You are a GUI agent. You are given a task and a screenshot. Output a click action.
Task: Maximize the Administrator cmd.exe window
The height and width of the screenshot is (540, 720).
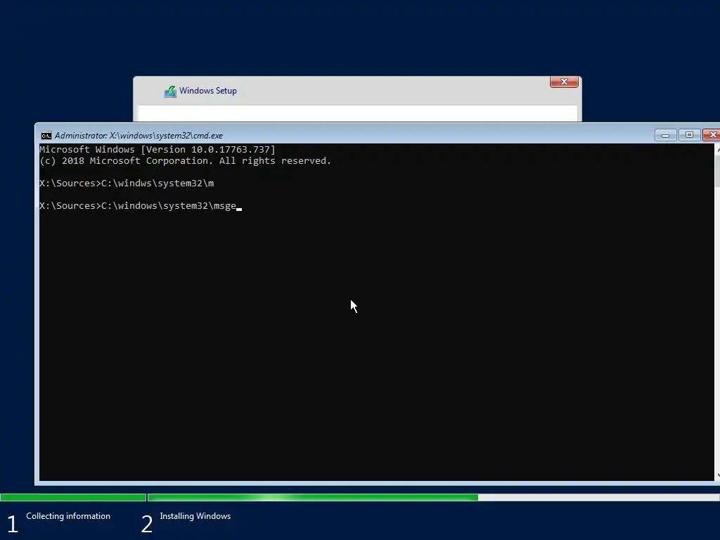coord(689,135)
